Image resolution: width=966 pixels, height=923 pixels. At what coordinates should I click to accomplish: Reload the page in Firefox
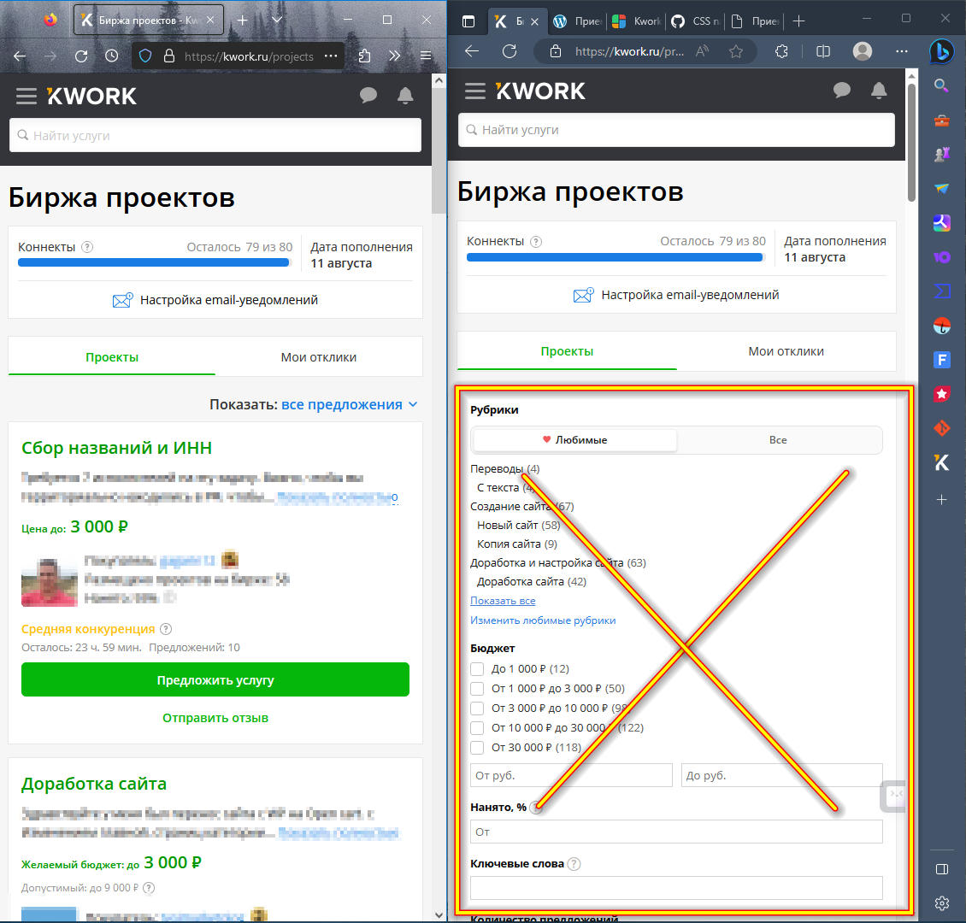81,56
